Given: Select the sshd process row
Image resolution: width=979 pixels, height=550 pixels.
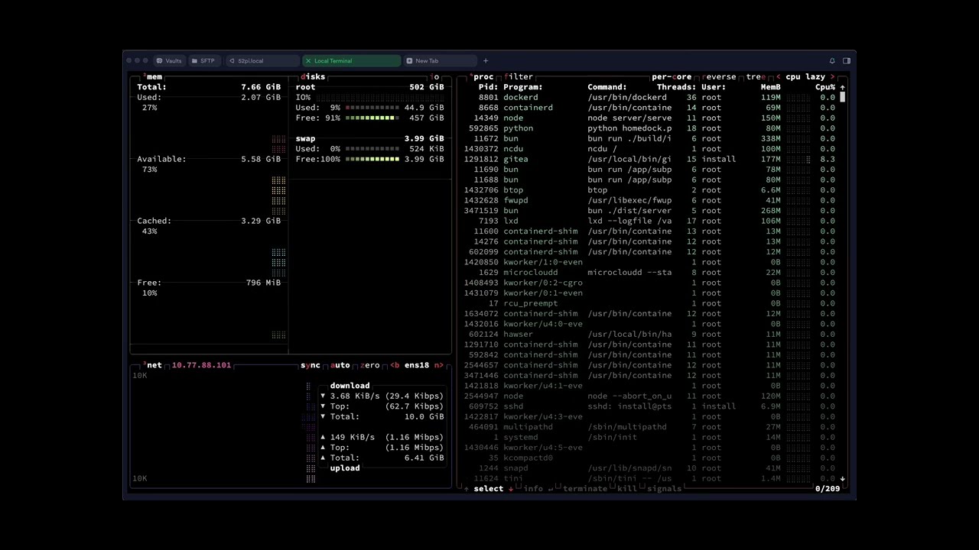Looking at the screenshot, I should 651,406.
